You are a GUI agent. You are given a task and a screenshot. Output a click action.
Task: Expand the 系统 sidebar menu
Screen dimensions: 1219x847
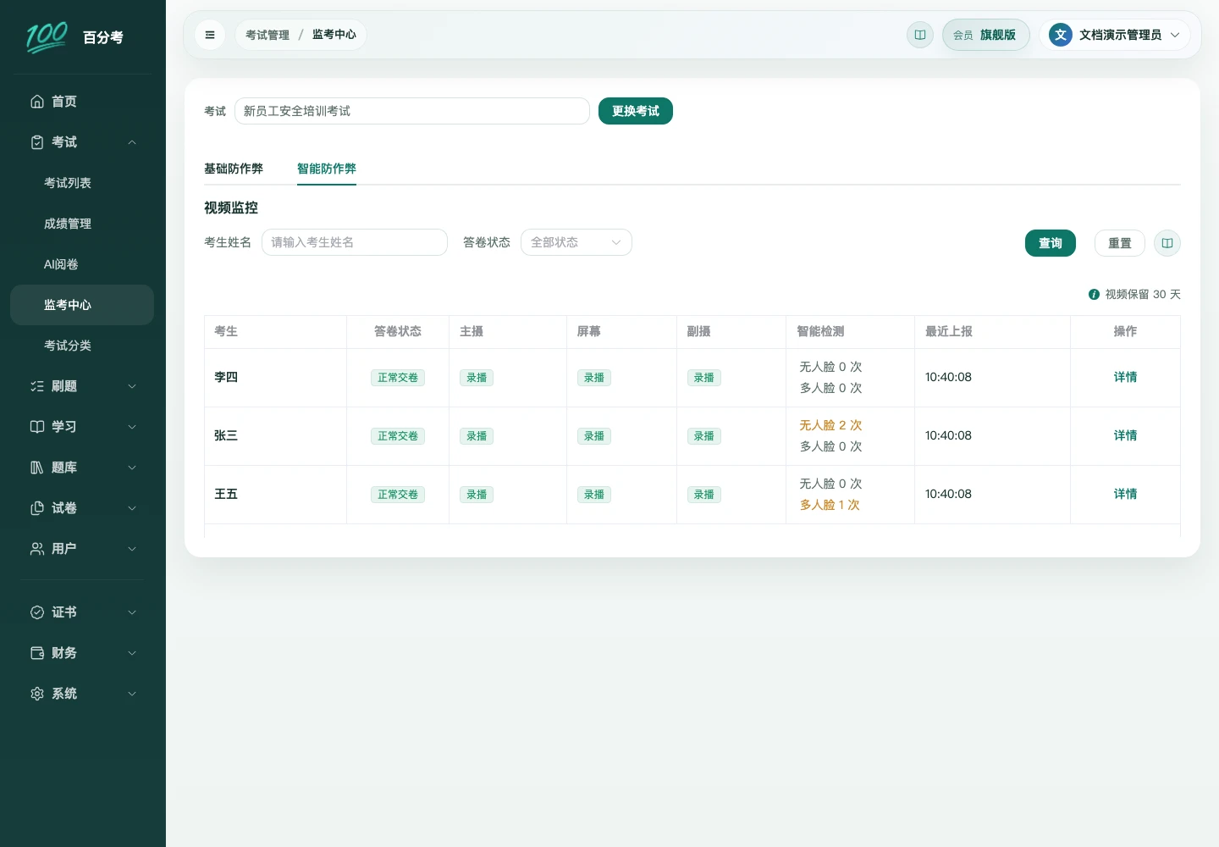point(82,694)
